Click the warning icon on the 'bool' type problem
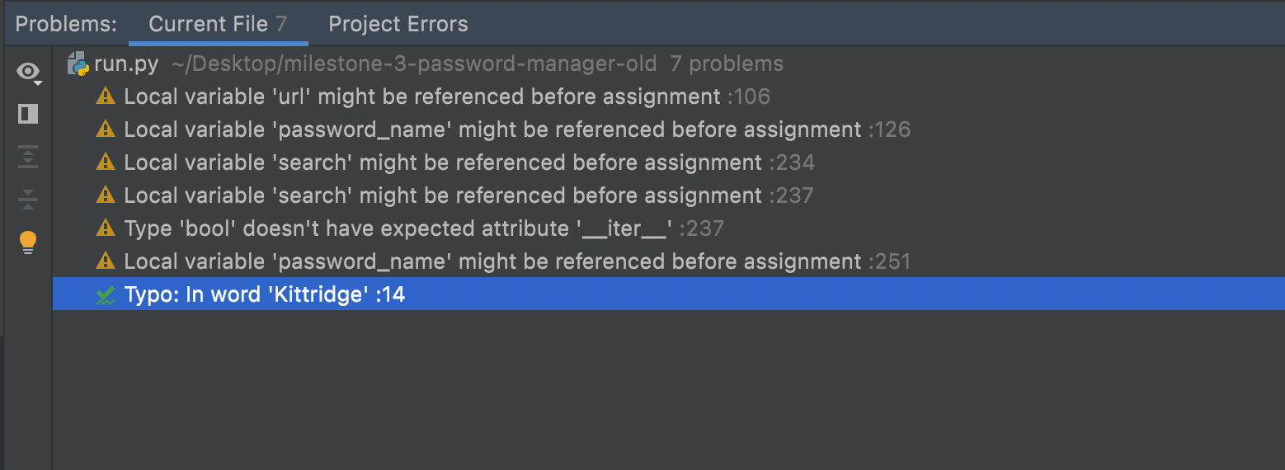Image resolution: width=1285 pixels, height=470 pixels. coord(106,228)
